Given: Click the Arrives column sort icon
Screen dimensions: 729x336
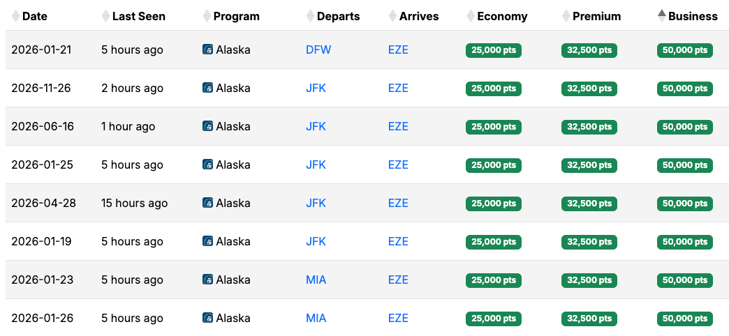Looking at the screenshot, I should coord(392,16).
